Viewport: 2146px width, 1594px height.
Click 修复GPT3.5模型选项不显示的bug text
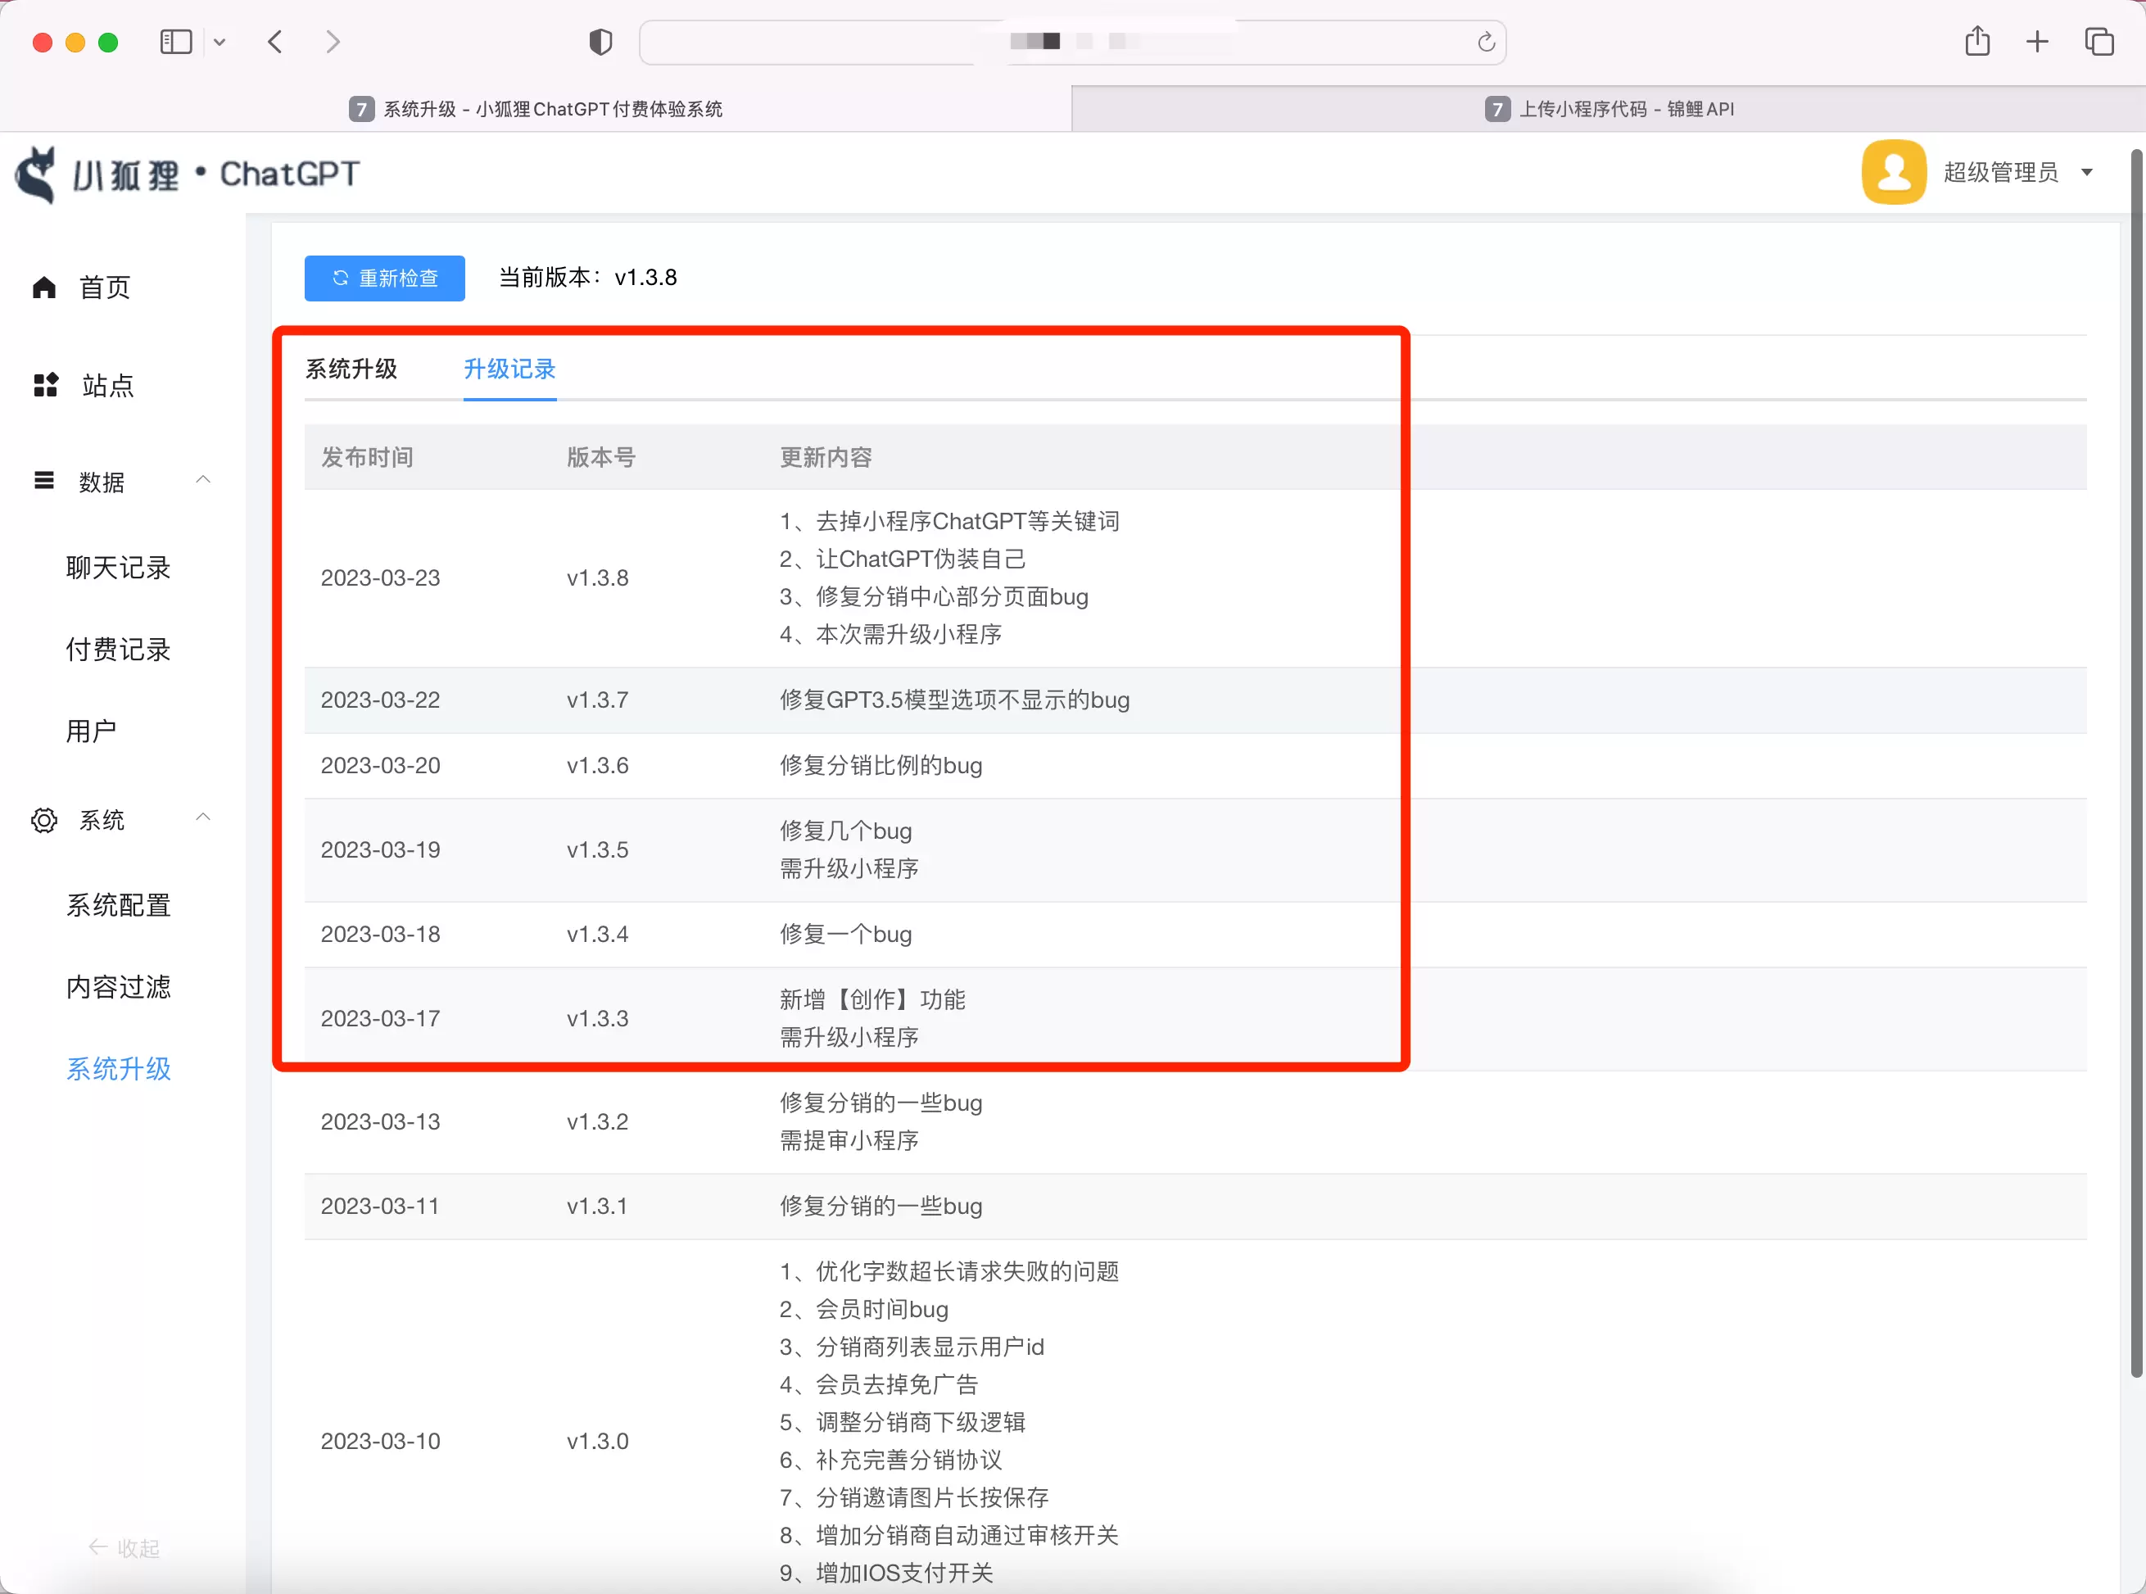(954, 700)
